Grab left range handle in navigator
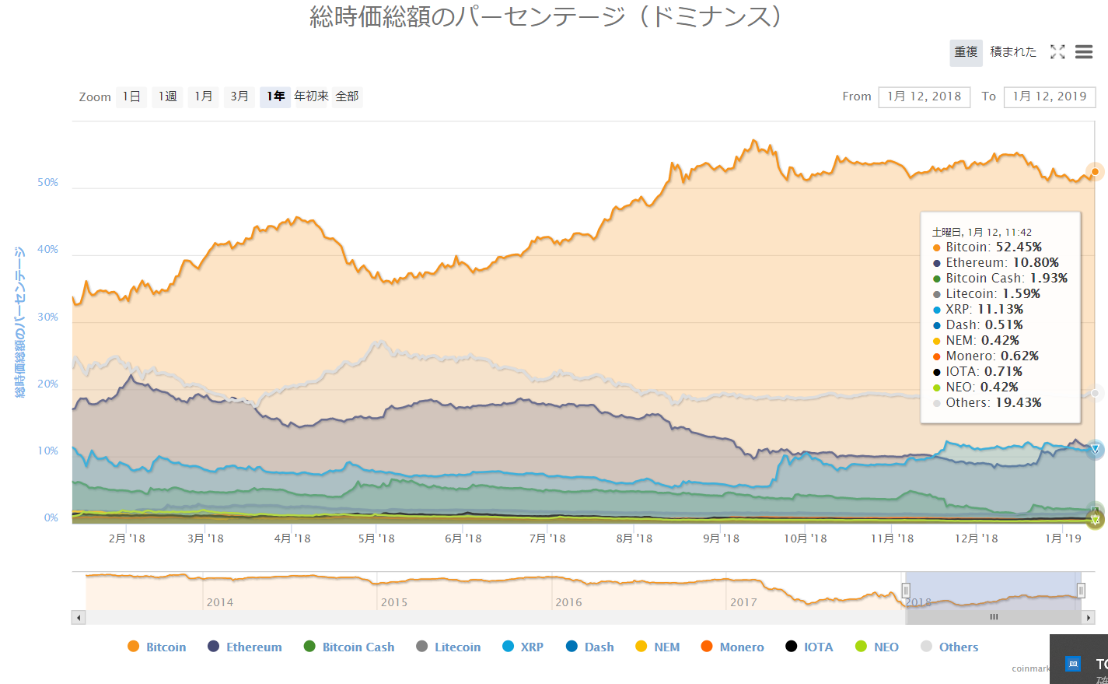 click(906, 591)
